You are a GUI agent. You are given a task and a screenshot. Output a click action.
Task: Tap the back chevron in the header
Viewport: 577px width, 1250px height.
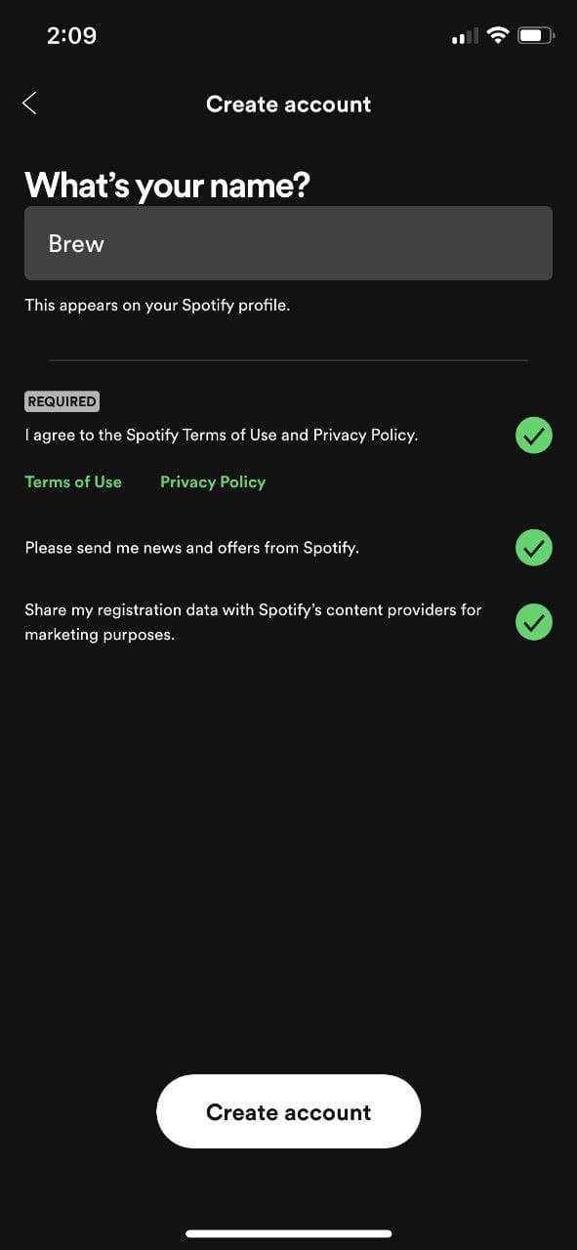29,103
